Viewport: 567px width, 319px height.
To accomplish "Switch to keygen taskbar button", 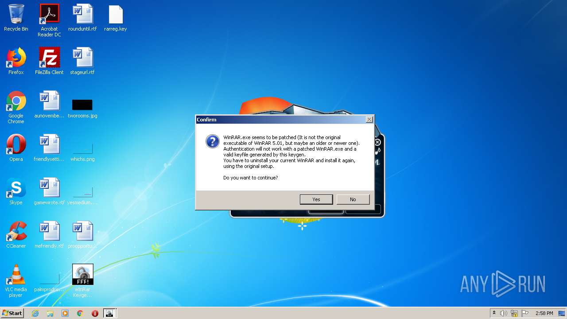I will coord(109,313).
